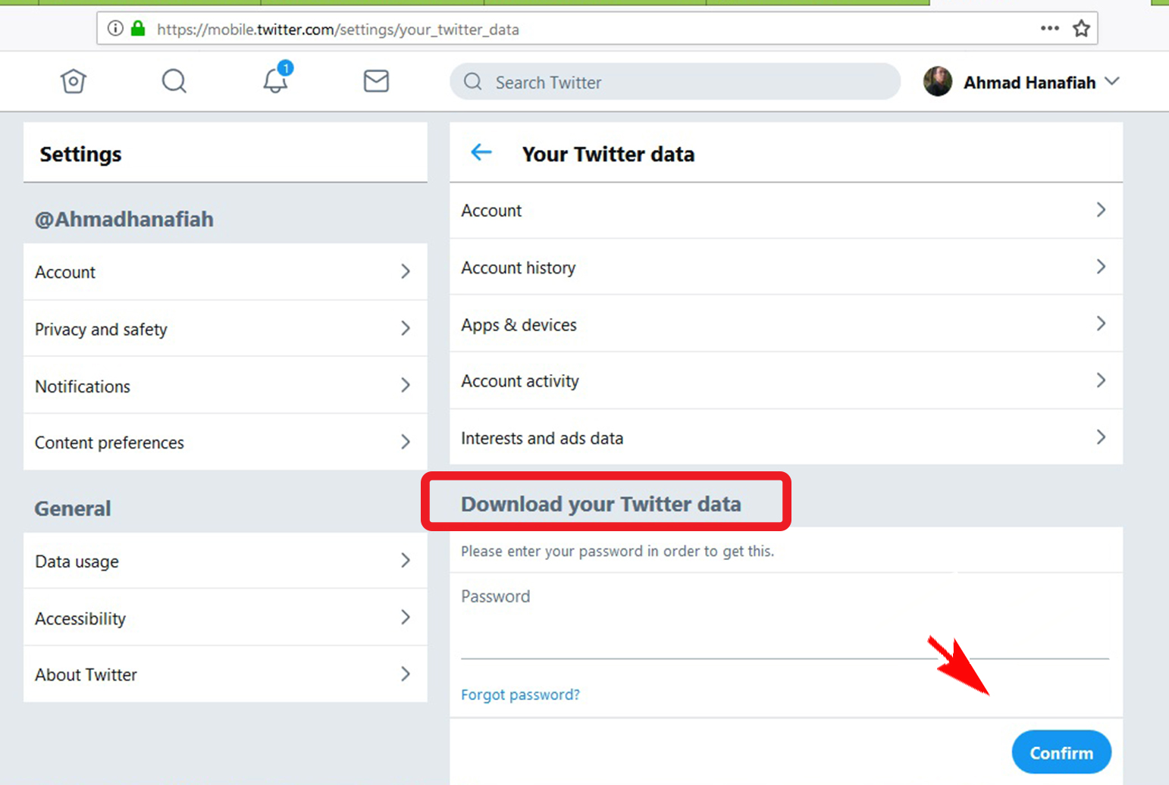Open Account history via its chevron
Screen dimensions: 1169x785
click(x=1101, y=267)
